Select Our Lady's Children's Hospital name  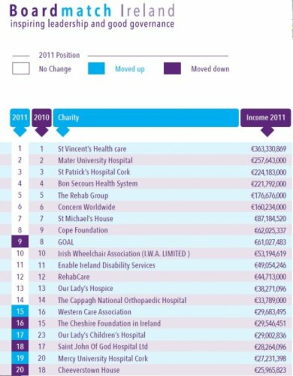[x=101, y=335]
